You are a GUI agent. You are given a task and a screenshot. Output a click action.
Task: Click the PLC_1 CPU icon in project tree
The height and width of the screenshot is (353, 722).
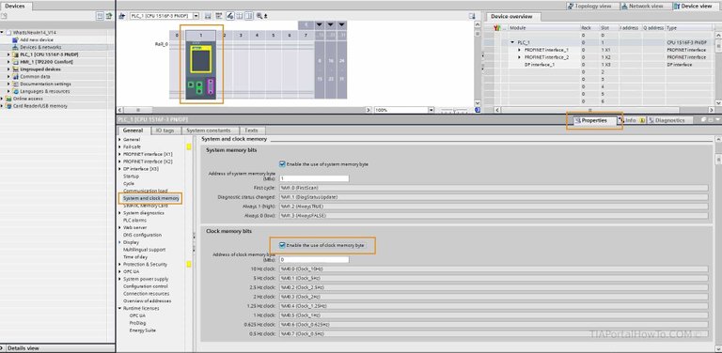tap(16, 54)
